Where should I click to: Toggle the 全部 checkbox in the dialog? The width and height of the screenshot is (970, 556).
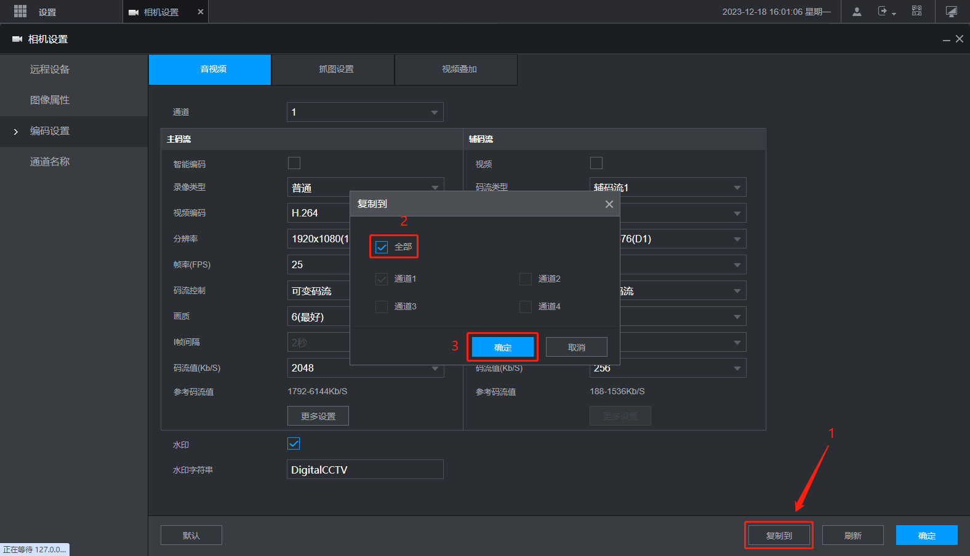[382, 247]
